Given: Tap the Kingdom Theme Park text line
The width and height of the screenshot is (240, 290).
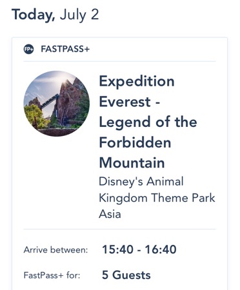Looking at the screenshot, I should 157,198.
